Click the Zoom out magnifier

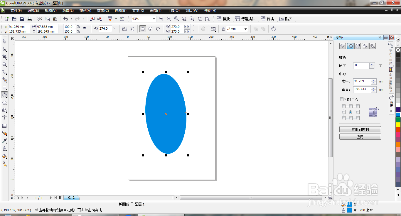[x=169, y=19]
